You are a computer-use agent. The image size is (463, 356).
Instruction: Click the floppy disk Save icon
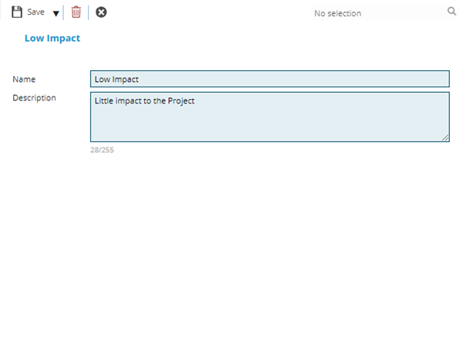[16, 12]
